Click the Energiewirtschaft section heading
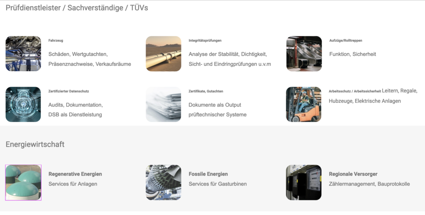The image size is (425, 215). pyautogui.click(x=35, y=144)
